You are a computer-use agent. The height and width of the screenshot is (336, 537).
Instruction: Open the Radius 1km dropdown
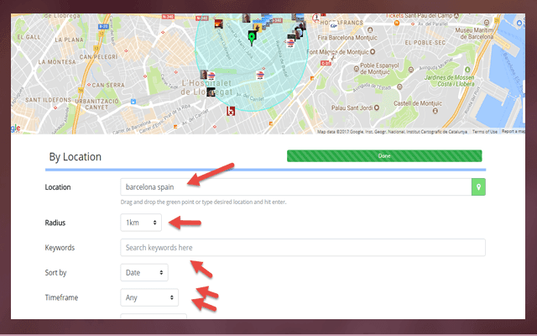pos(140,223)
